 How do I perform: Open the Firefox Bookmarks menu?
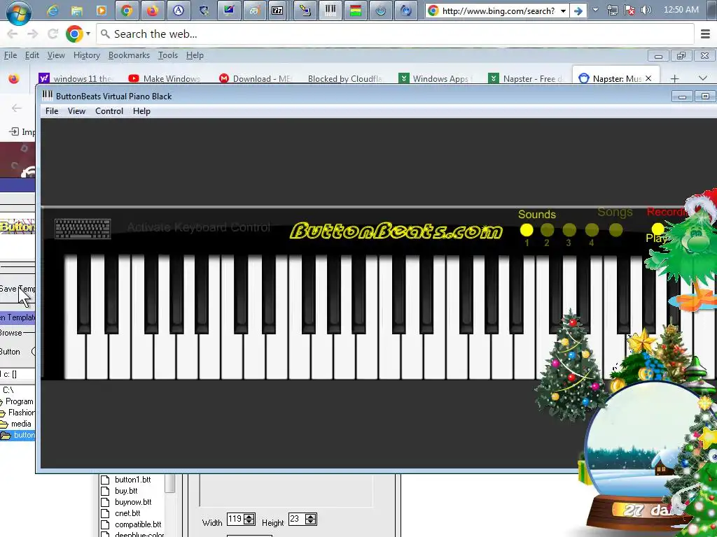129,55
